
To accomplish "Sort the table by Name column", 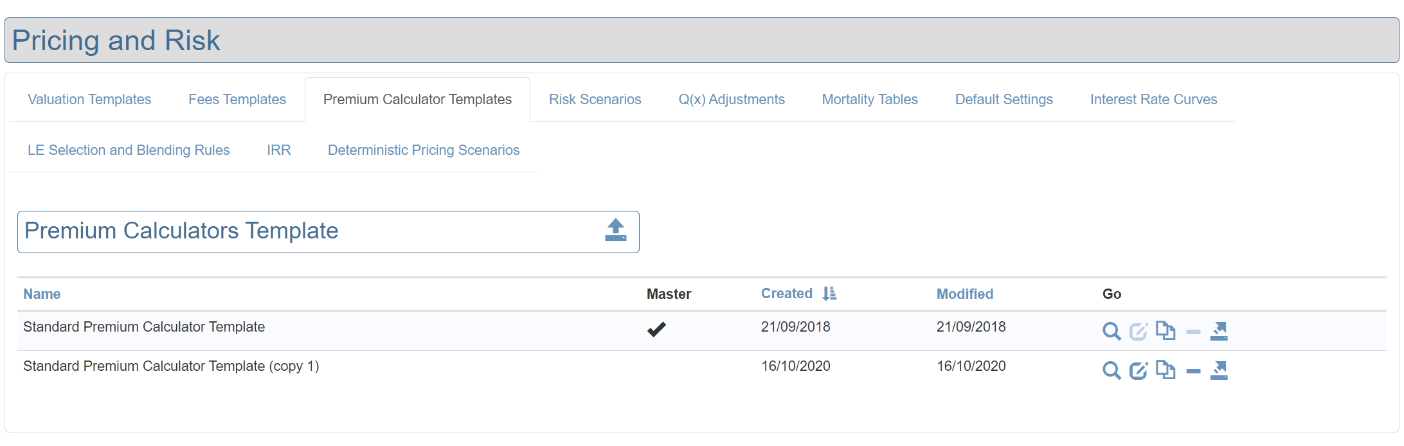I will (x=42, y=294).
